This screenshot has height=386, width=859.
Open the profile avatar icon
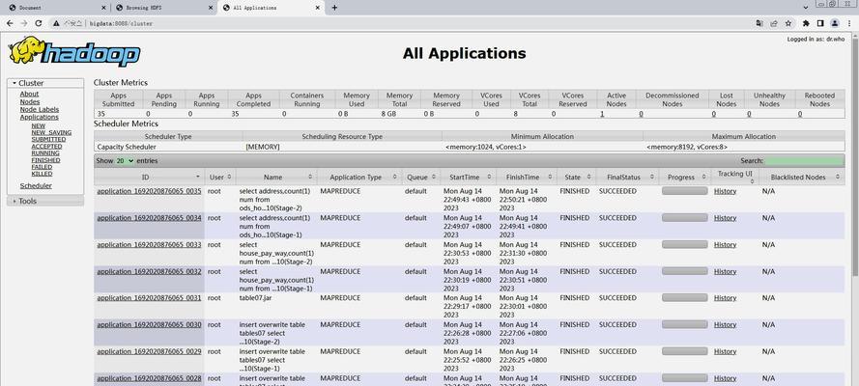pyautogui.click(x=834, y=23)
